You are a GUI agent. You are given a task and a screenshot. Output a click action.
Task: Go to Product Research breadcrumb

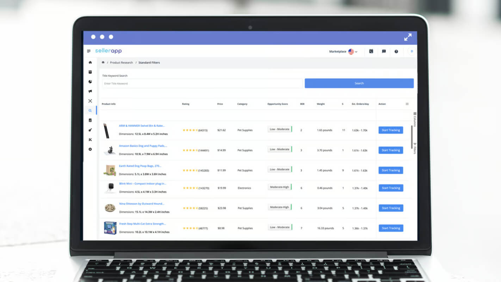coord(122,62)
